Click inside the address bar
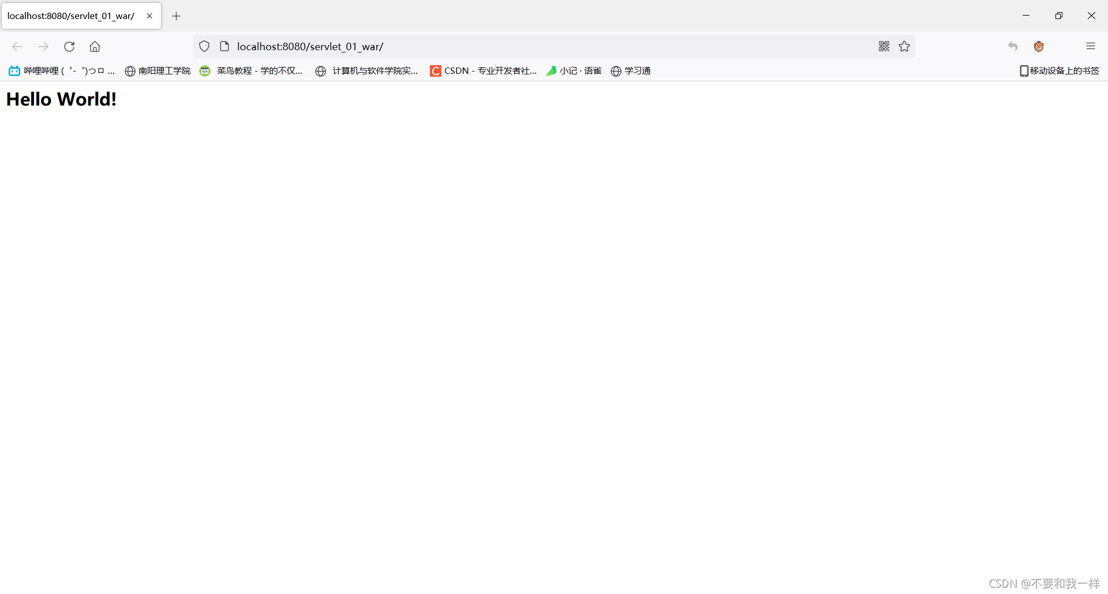 click(x=519, y=46)
